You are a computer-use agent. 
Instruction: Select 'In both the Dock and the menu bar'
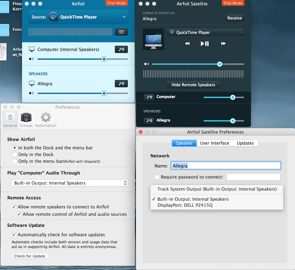point(14,148)
